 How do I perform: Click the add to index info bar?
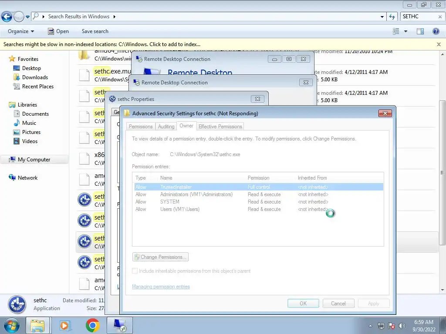pos(102,44)
